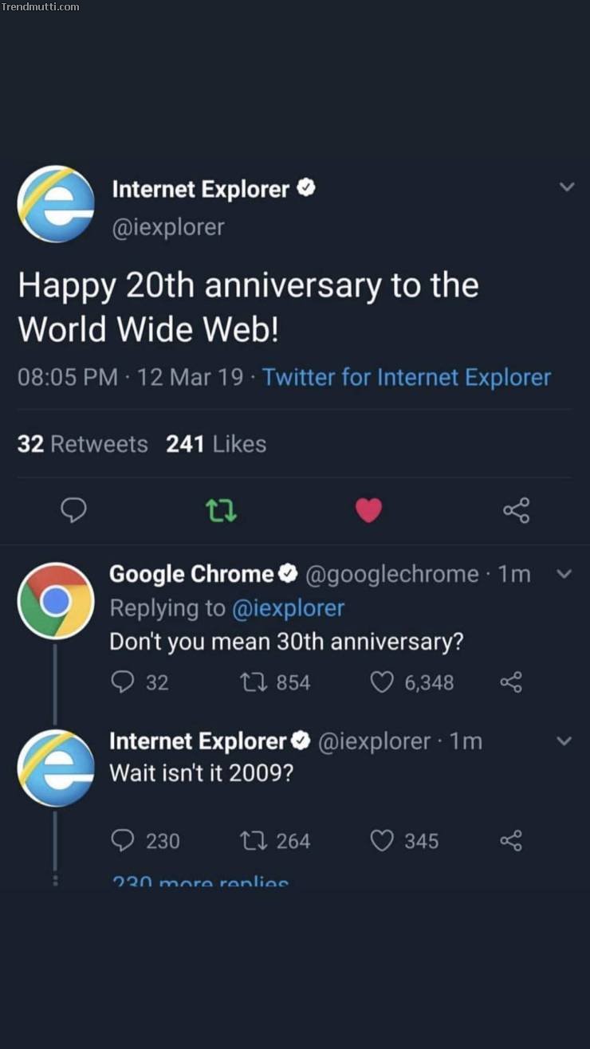
Task: Share Google Chrome's reply tweet
Action: tap(510, 682)
